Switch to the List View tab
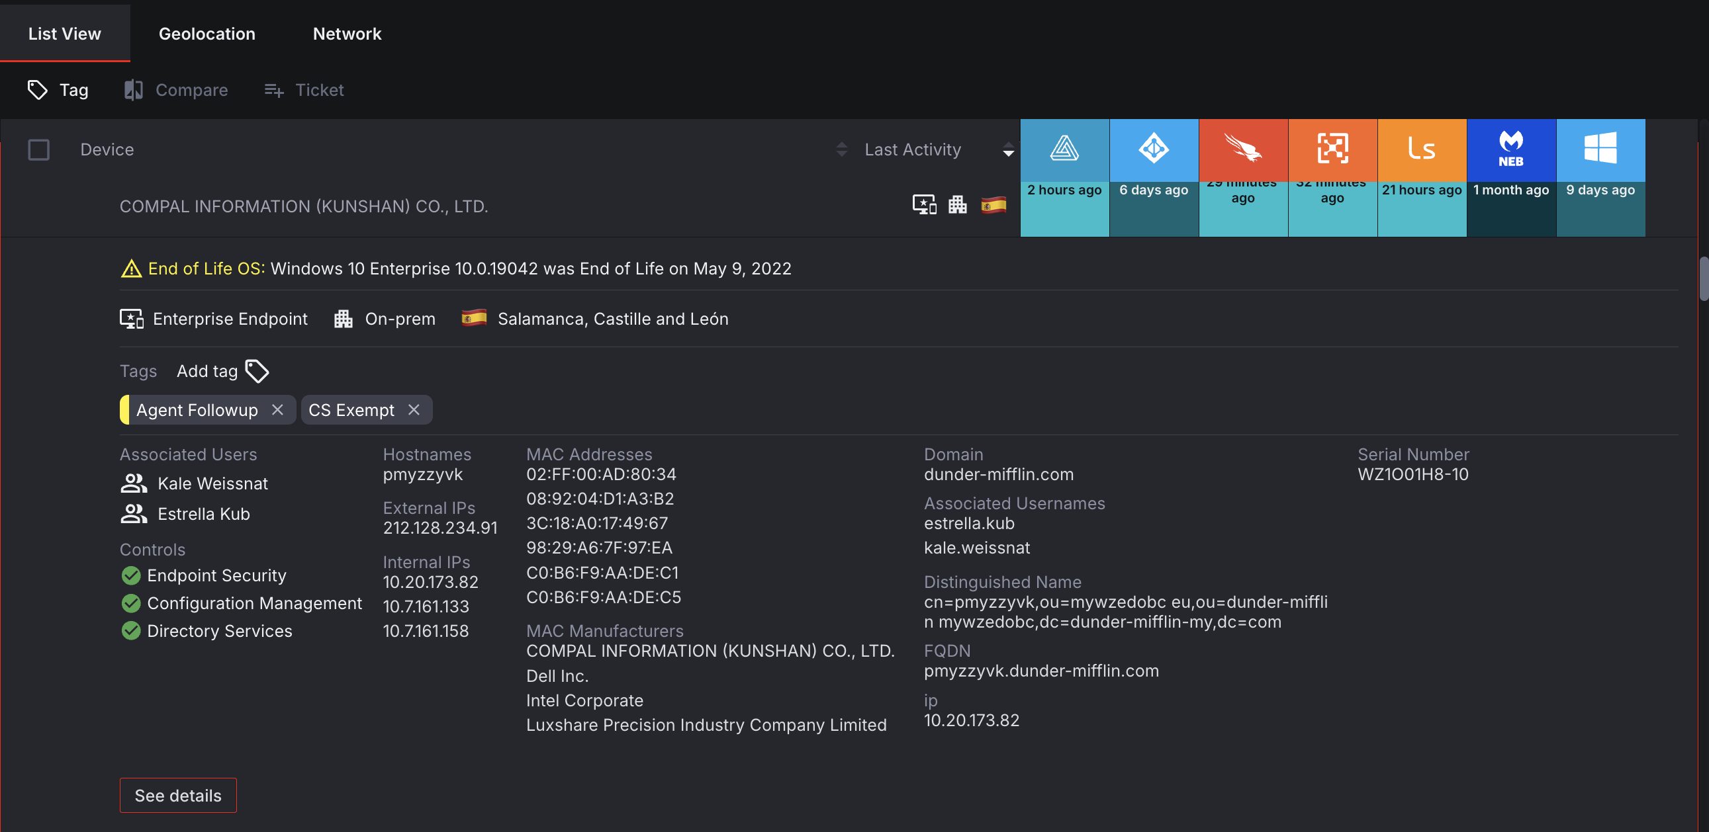 point(64,33)
